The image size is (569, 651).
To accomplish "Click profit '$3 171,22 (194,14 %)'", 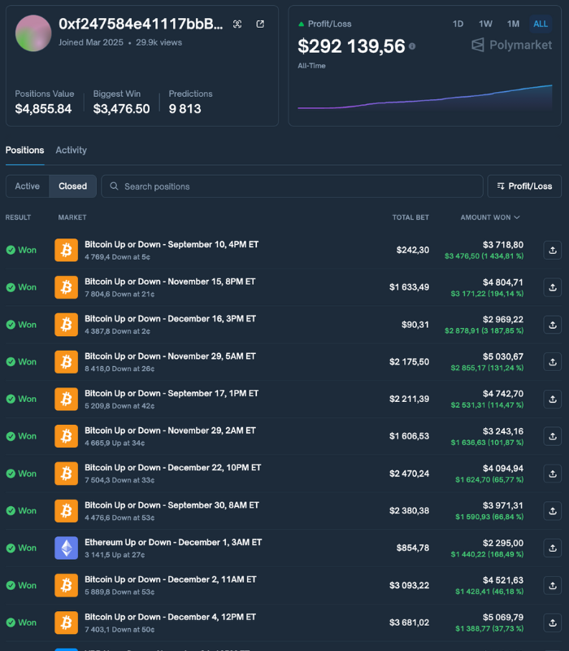I will click(x=487, y=294).
